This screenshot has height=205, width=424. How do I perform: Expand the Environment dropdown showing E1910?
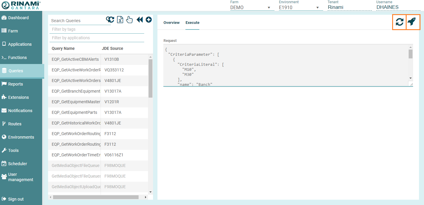coord(299,7)
